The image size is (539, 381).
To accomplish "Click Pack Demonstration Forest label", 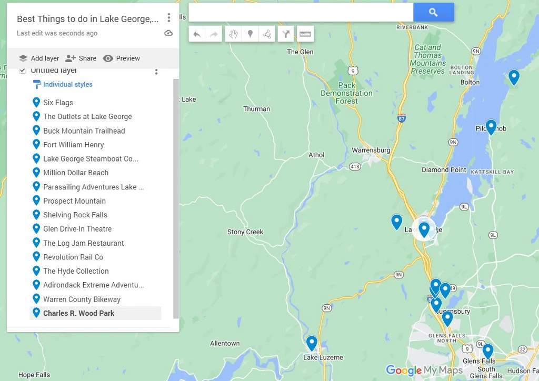I will click(346, 93).
